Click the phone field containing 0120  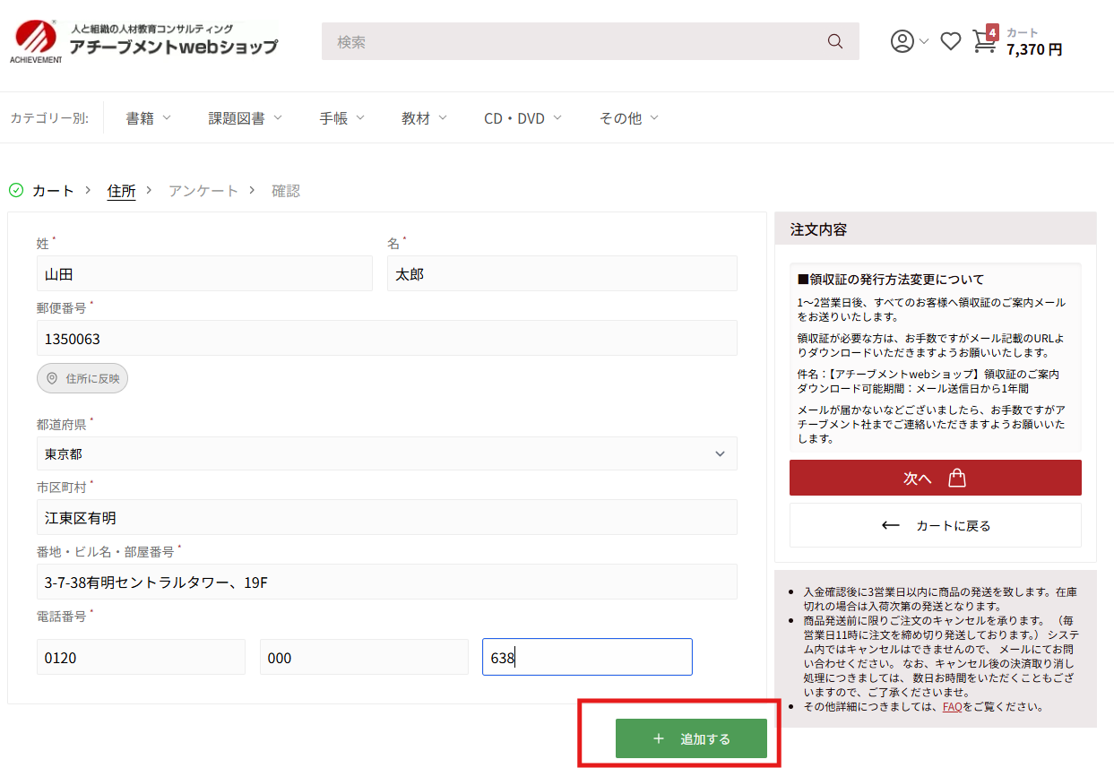141,657
